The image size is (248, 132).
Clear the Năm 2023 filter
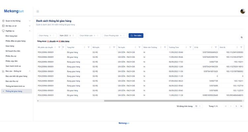click(70, 36)
